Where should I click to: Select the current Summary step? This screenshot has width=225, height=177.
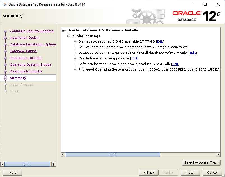pyautogui.click(x=18, y=78)
